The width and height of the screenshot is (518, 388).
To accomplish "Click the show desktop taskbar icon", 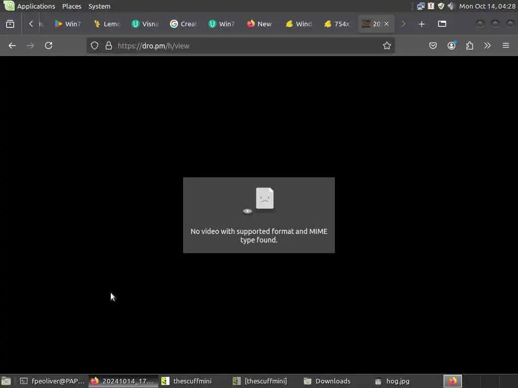I will coord(6,381).
